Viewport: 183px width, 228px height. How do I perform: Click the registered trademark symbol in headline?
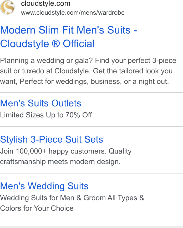click(x=56, y=44)
